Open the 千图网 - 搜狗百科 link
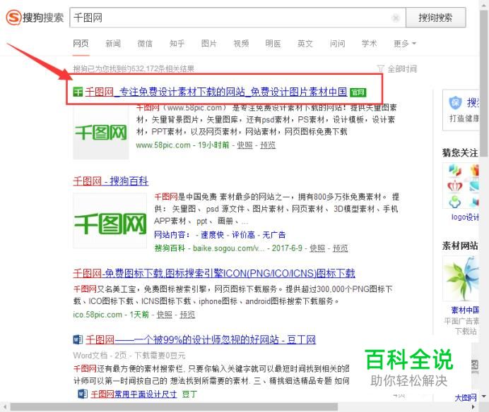 (111, 181)
